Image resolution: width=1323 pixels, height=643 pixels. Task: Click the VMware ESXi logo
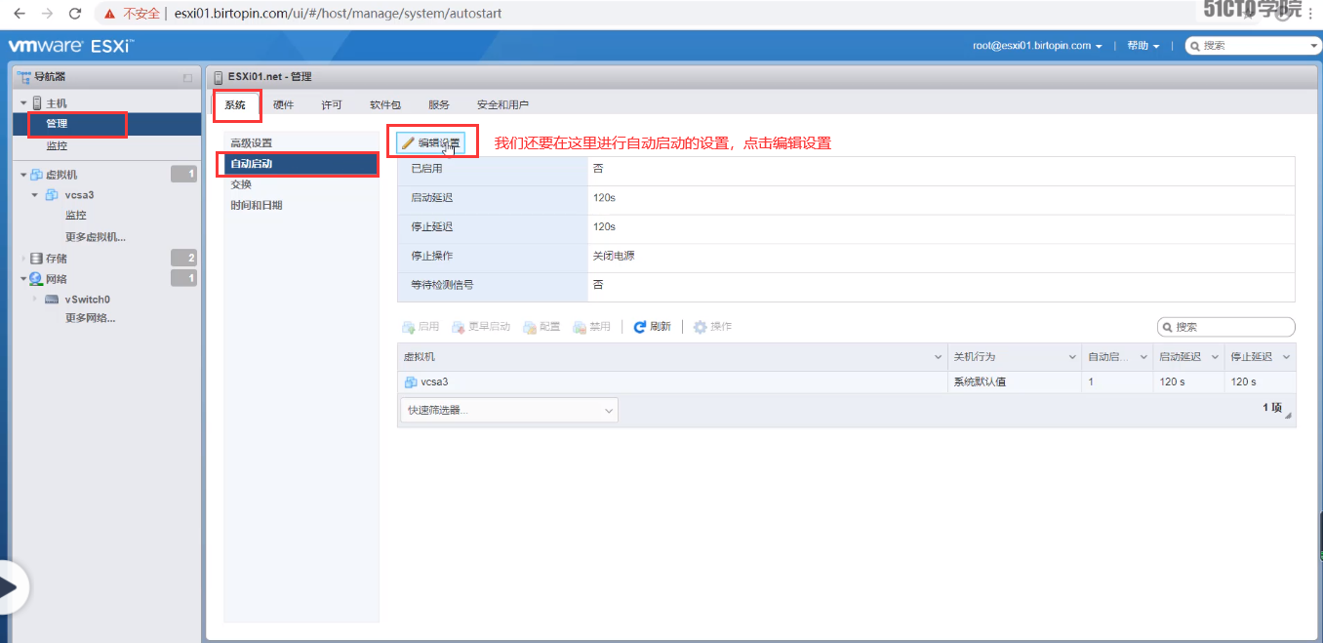70,45
